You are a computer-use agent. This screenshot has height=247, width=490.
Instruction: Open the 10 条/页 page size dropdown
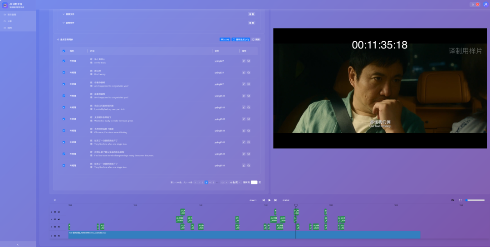coord(235,182)
